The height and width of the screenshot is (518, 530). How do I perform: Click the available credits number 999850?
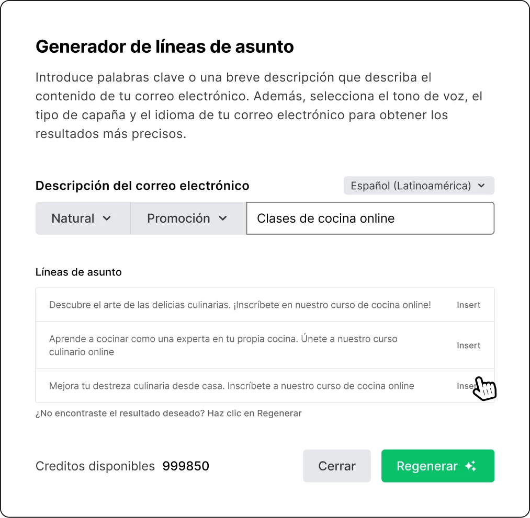click(x=186, y=466)
